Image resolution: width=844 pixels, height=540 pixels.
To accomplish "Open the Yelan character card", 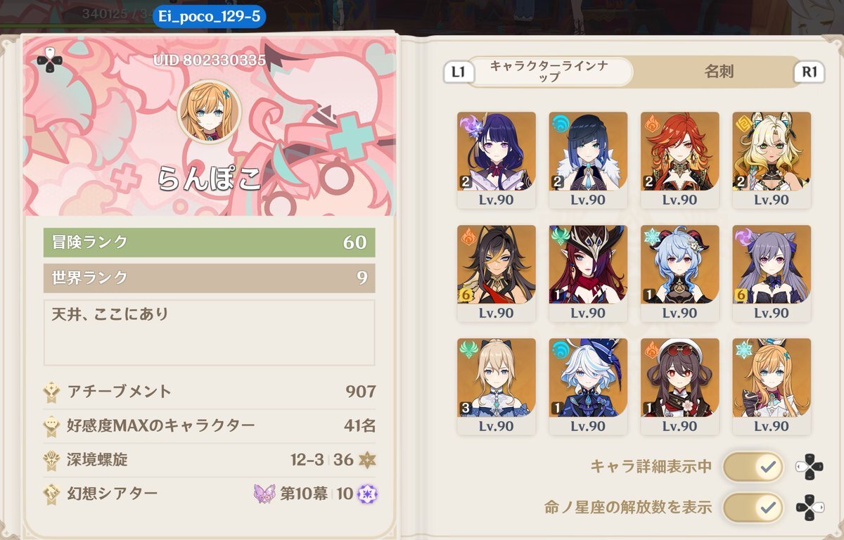I will [x=588, y=160].
